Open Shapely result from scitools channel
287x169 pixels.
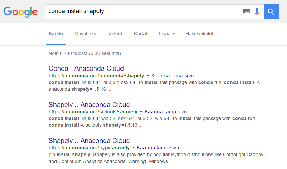tap(89, 105)
